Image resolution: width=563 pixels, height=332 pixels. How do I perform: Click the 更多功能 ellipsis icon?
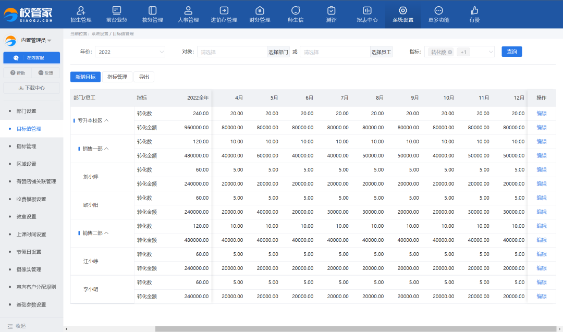click(x=438, y=11)
